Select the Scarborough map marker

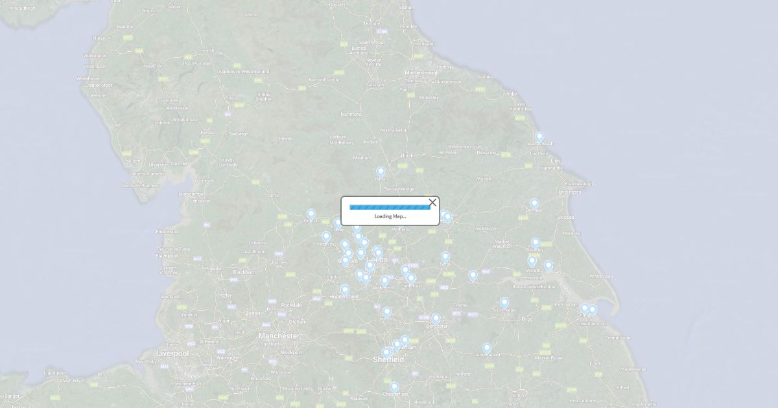tap(539, 137)
